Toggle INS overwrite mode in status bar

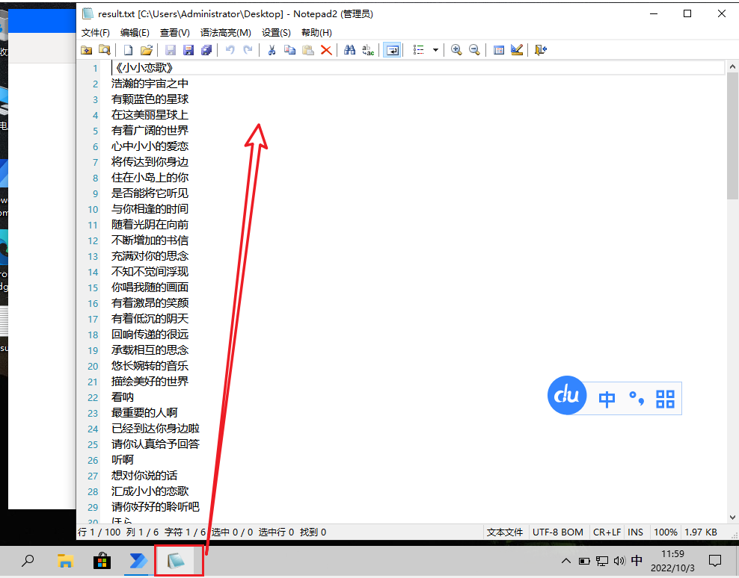point(635,532)
